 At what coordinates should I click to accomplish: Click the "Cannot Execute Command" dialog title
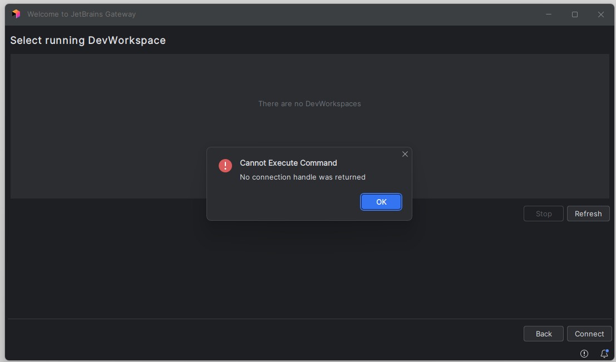[x=288, y=163]
